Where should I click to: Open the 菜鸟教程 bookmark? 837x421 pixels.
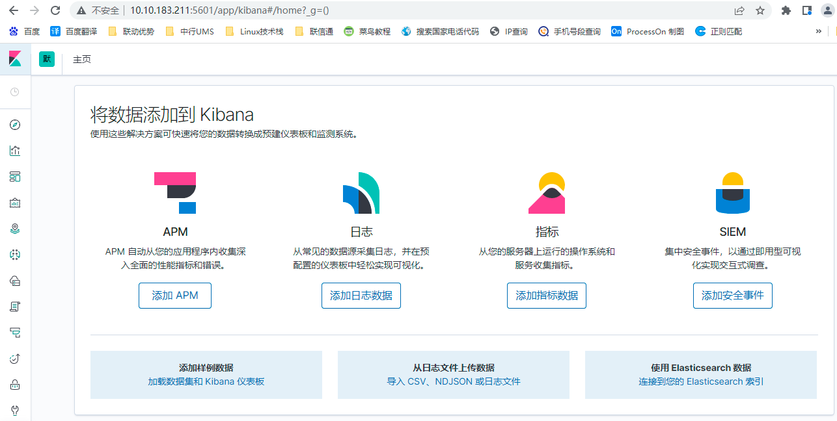tap(367, 31)
